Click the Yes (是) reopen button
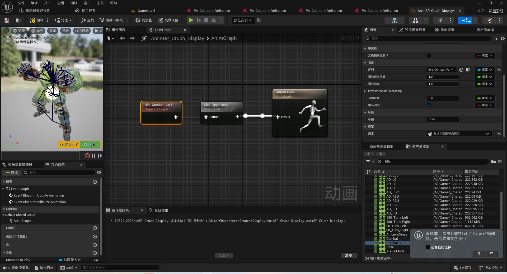 479,254
